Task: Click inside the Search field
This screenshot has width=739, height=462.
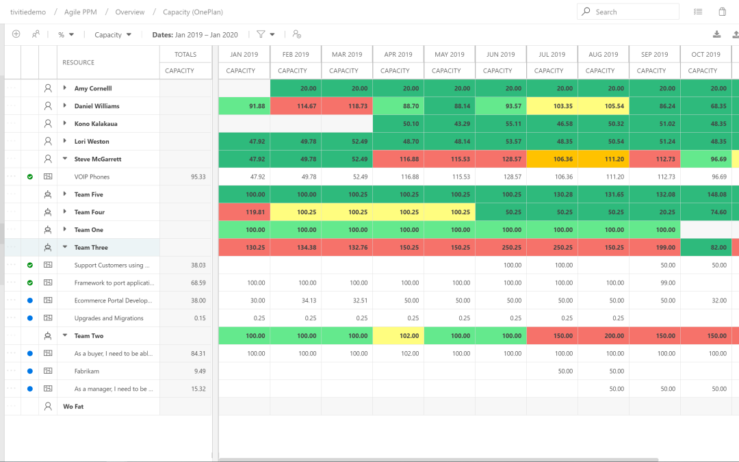Action: (627, 12)
